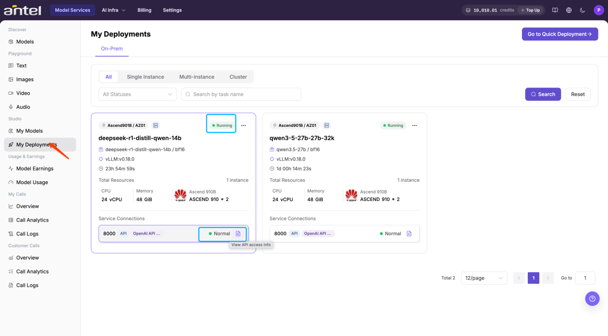Open Images playground in sidebar
The width and height of the screenshot is (608, 336).
pos(40,79)
